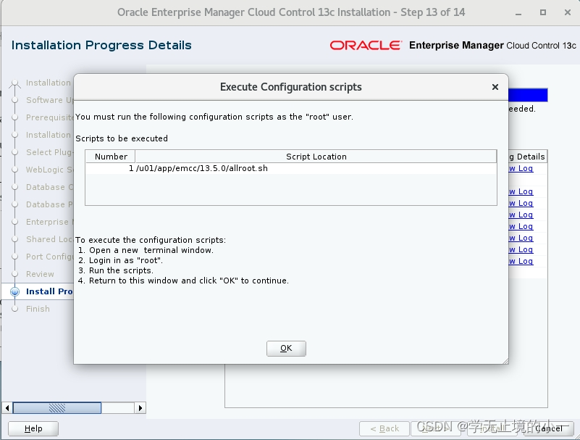The width and height of the screenshot is (580, 440).
Task: Click the horizontal scrollbar thumb
Action: 58,408
